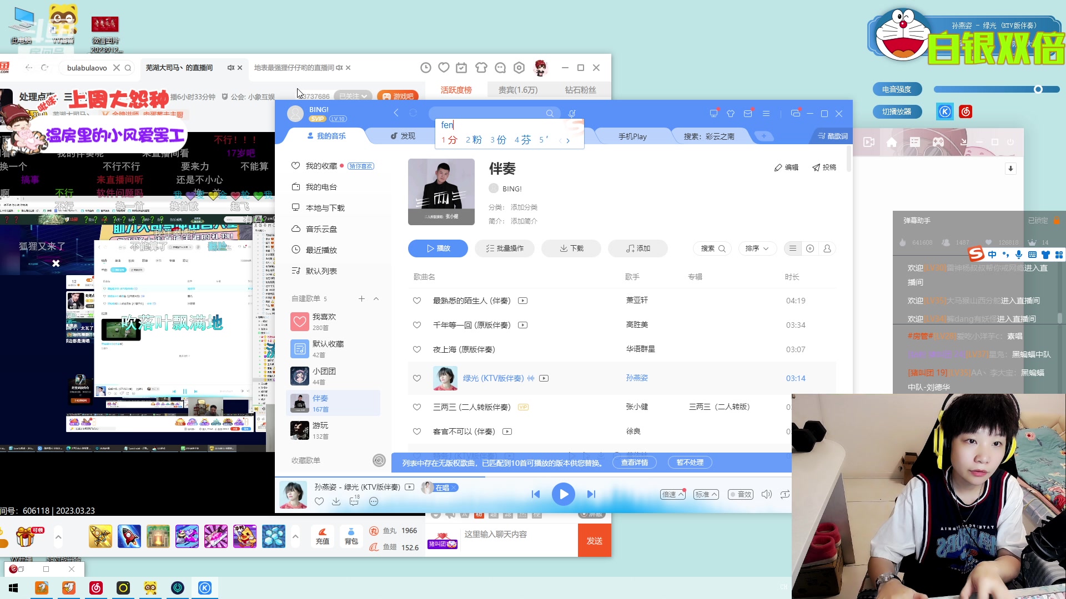Open the 游玩 playlist
Viewport: 1066px width, 599px height.
coord(333,430)
